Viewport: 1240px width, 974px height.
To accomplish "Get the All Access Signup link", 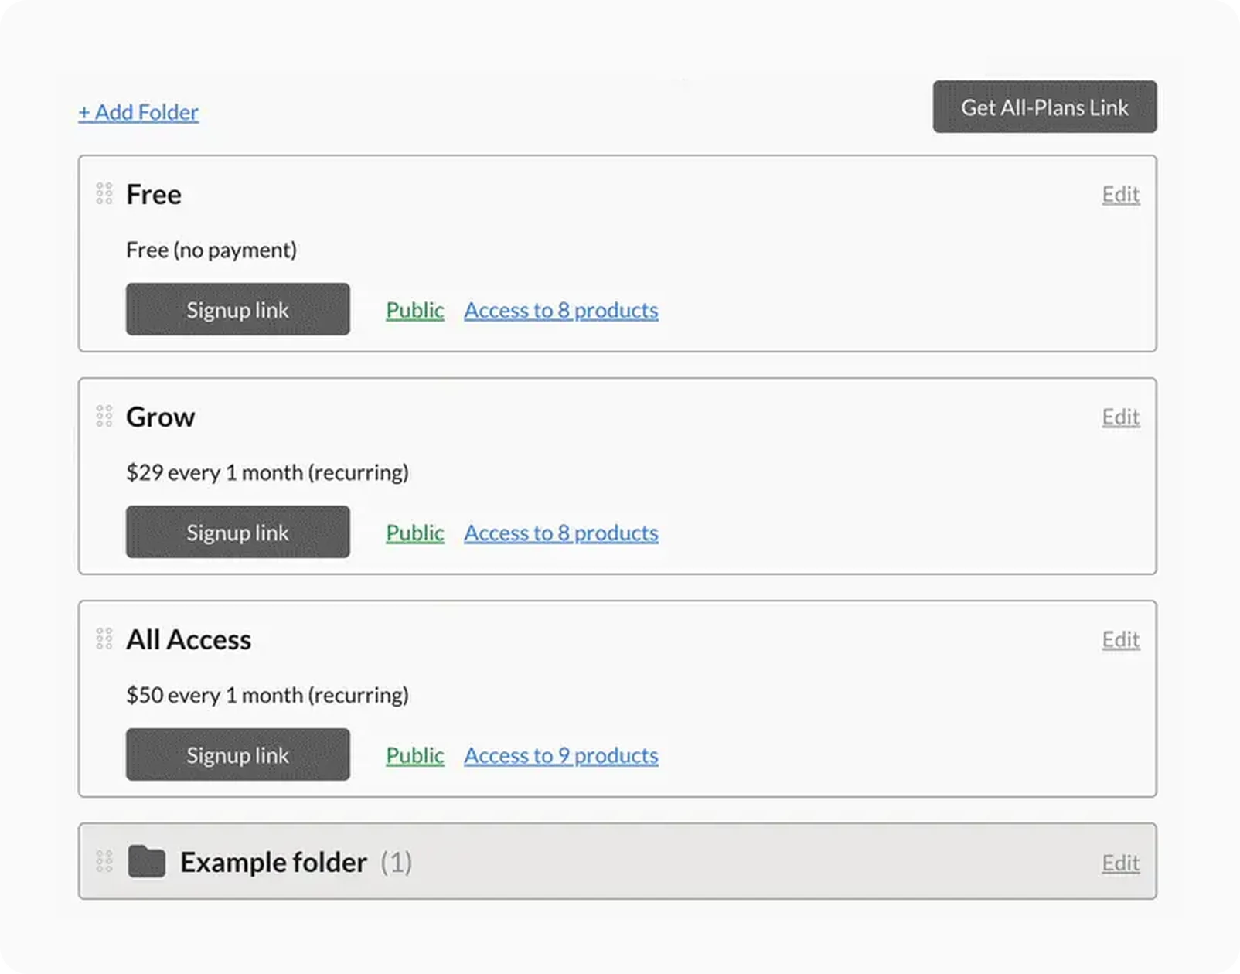I will click(x=237, y=754).
